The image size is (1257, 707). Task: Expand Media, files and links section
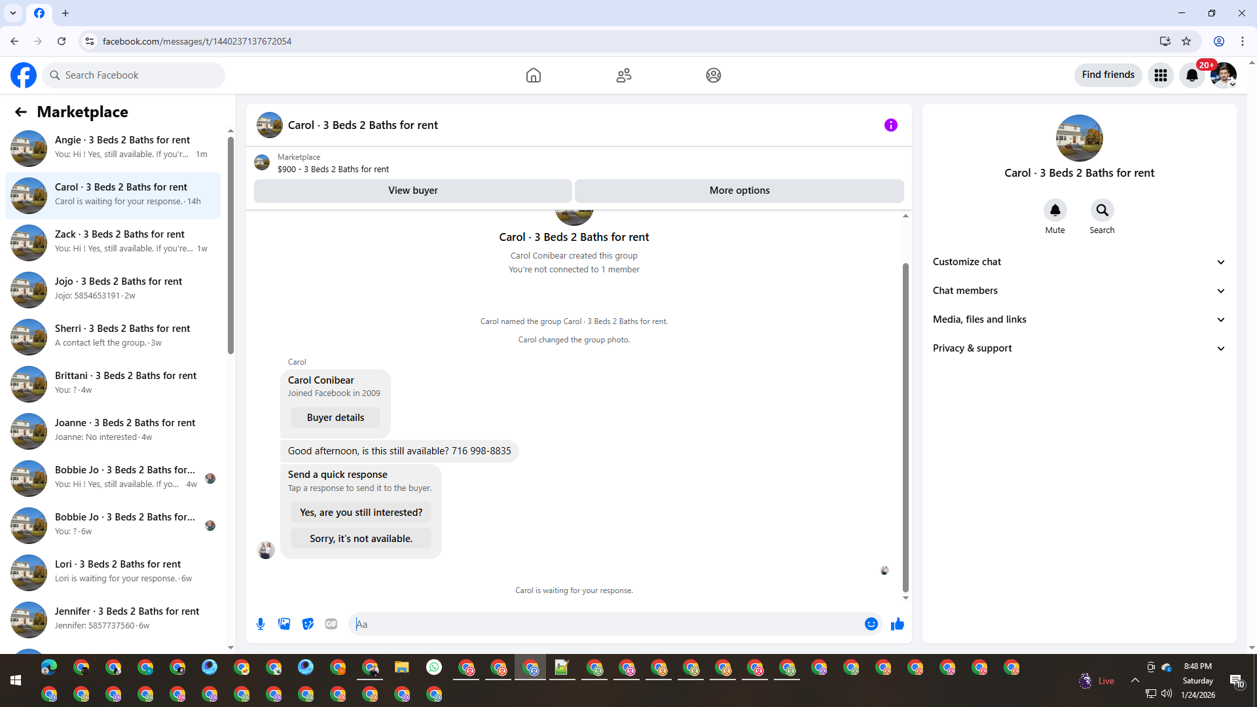coord(1079,319)
